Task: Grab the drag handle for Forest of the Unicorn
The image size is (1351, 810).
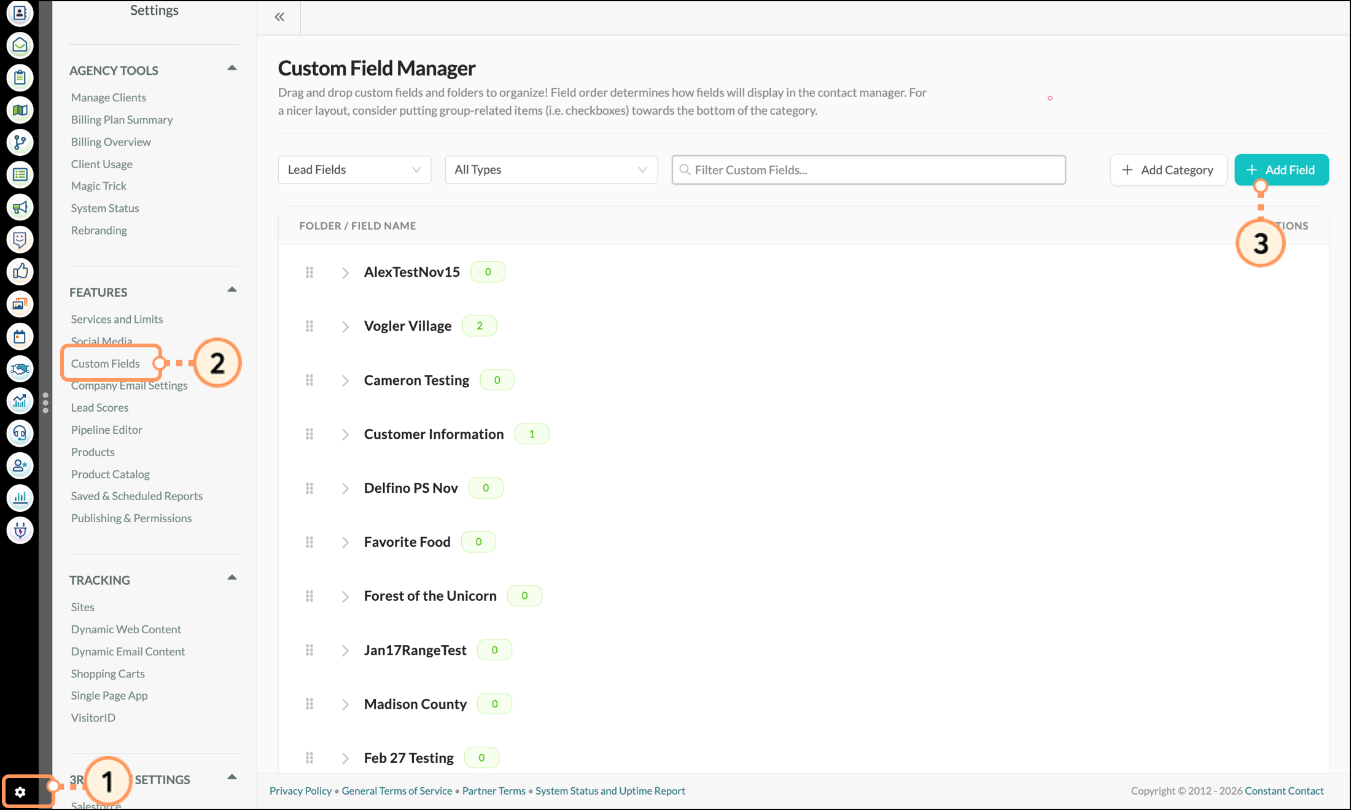Action: click(x=310, y=596)
